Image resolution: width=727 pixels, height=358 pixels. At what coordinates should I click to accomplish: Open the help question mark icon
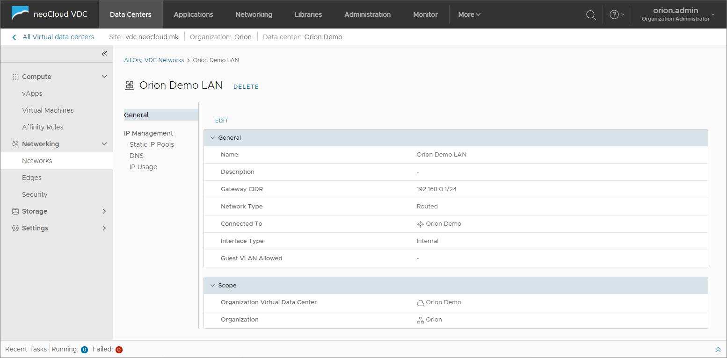point(614,14)
